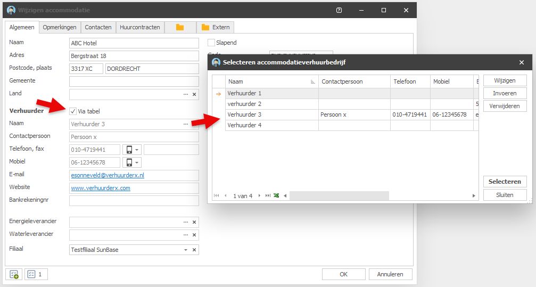Export grid to Excel icon

pyautogui.click(x=276, y=195)
